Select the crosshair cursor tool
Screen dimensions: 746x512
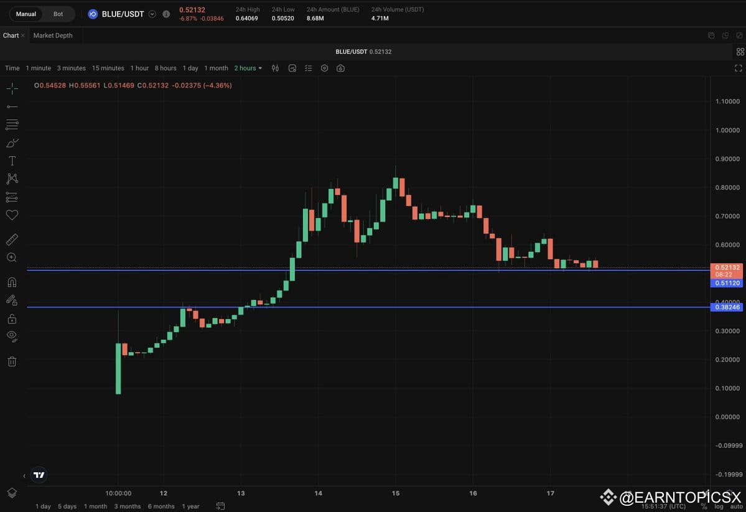pos(12,88)
